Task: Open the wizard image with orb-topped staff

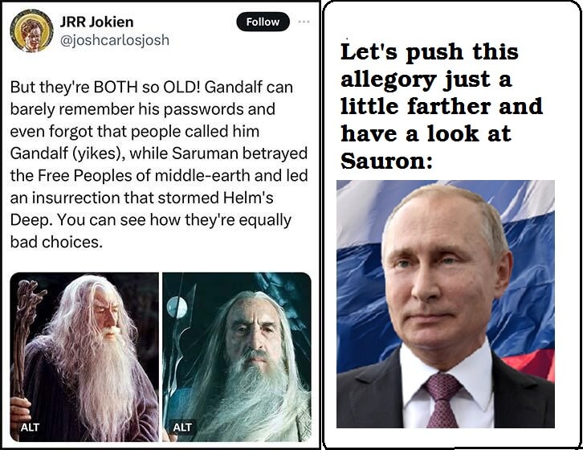Action: 237,357
